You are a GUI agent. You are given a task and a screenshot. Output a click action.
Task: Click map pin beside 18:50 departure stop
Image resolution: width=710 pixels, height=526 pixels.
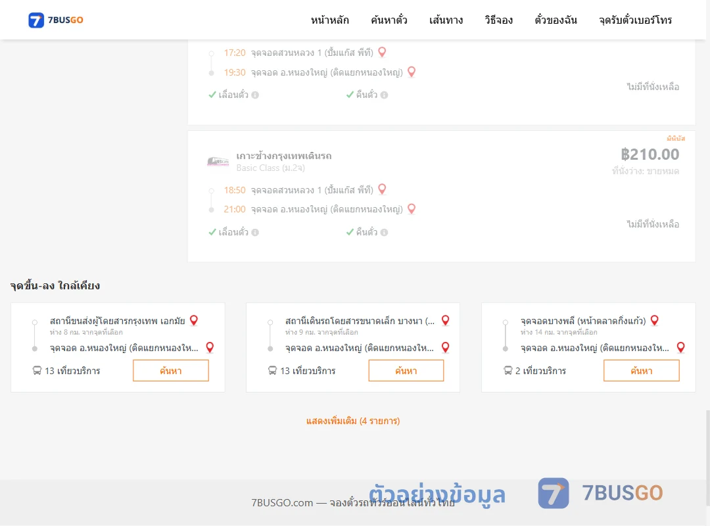382,189
